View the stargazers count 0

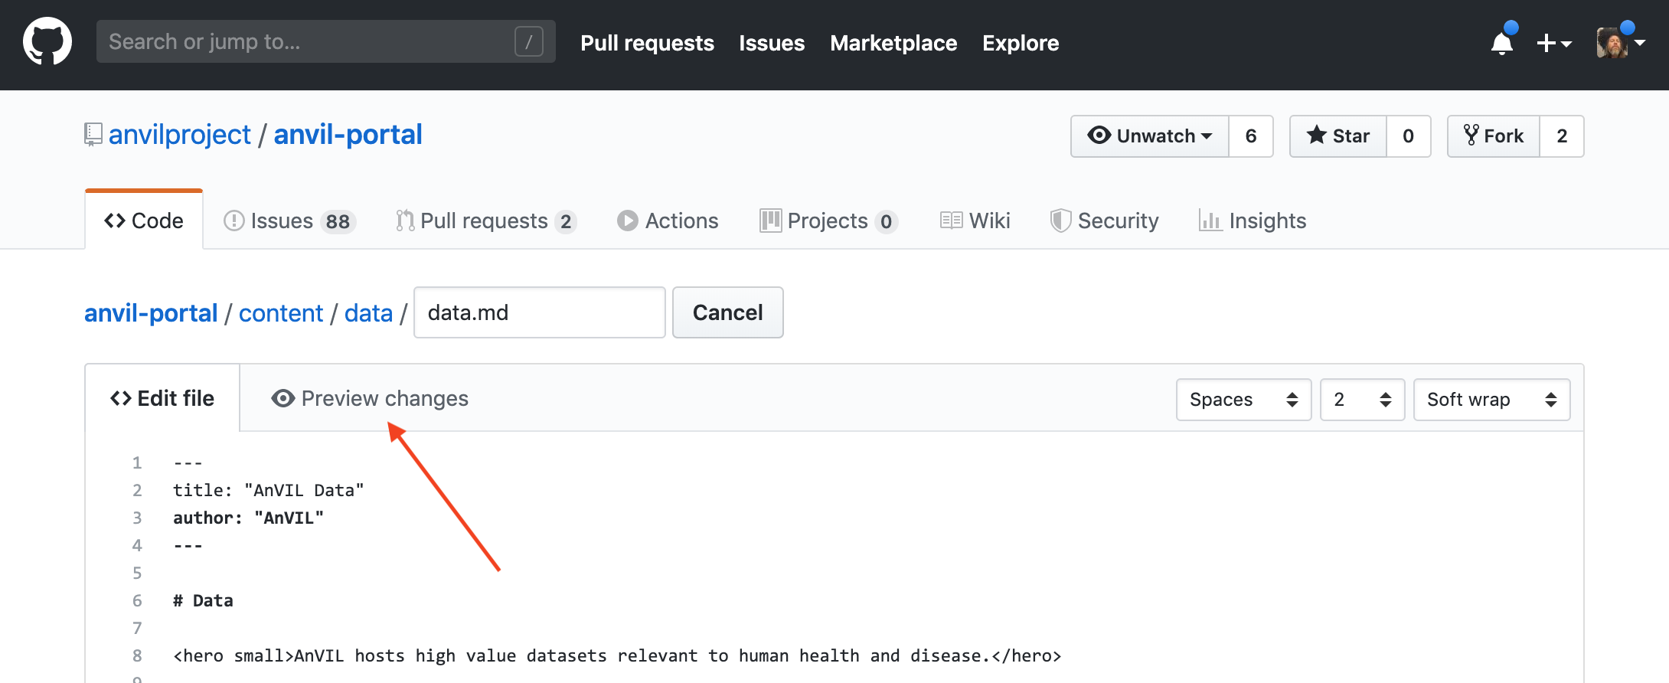(1409, 136)
